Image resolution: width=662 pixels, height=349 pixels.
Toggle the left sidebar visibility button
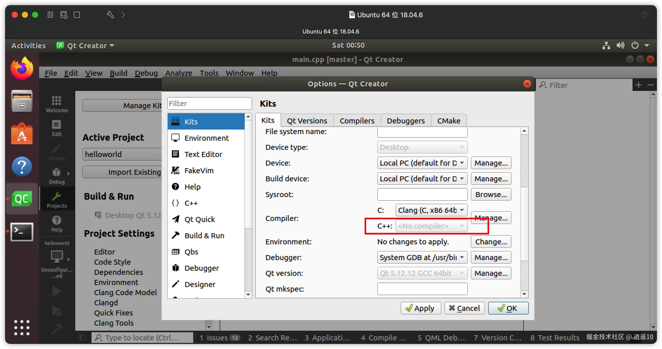82,338
